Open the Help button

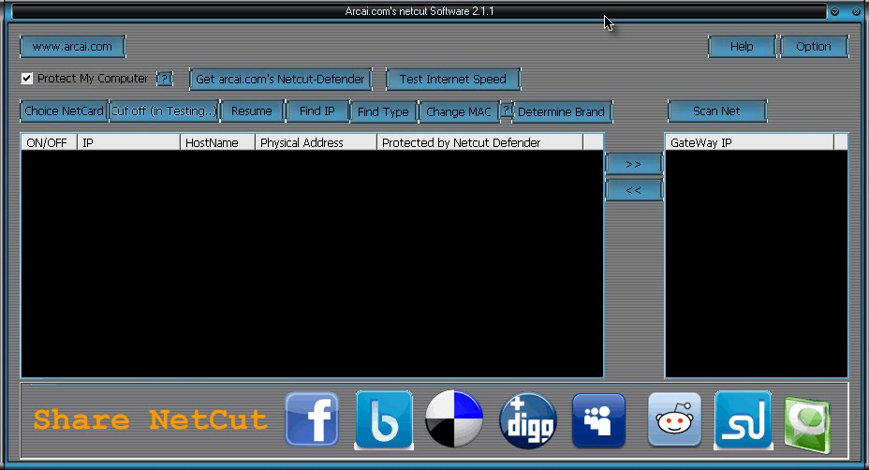coord(742,47)
